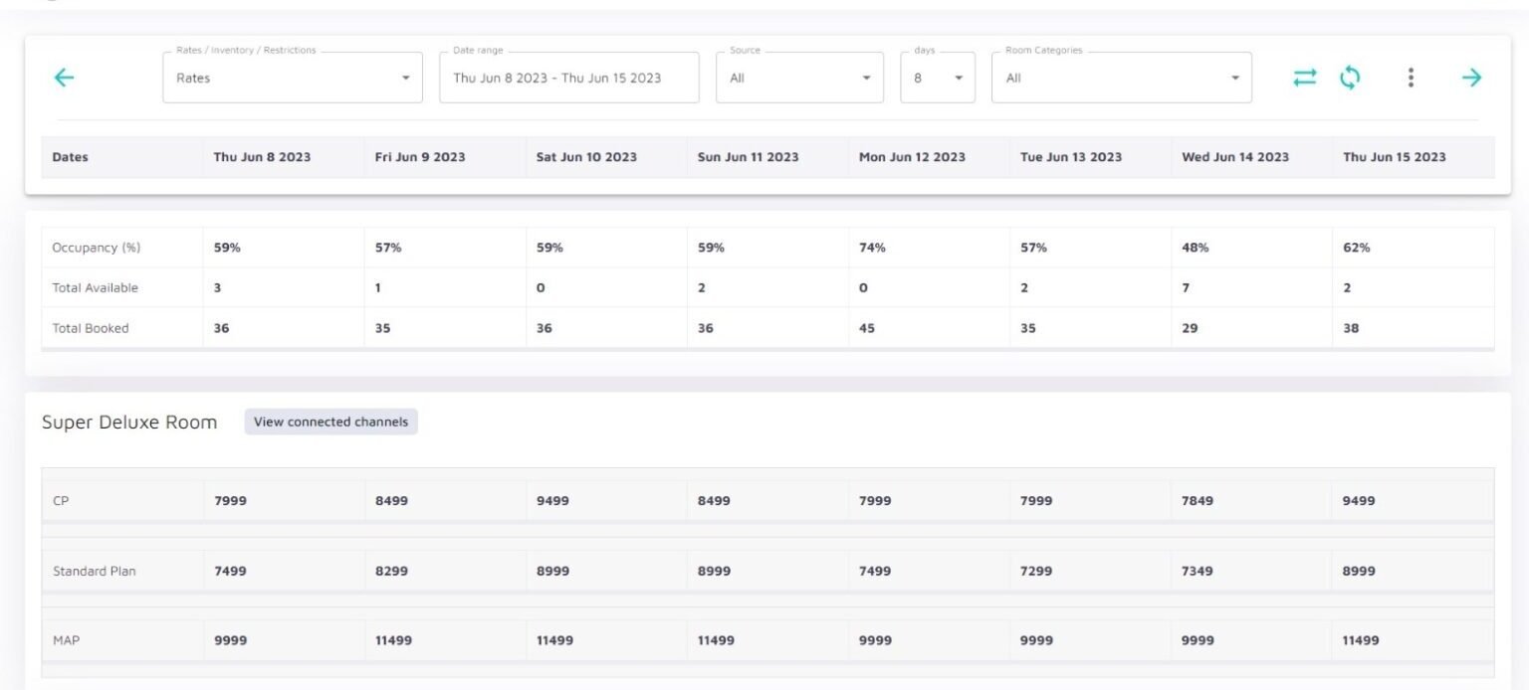This screenshot has height=690, width=1529.
Task: Click MAP rate 11499 for Thu Jun 15
Action: tap(1361, 641)
